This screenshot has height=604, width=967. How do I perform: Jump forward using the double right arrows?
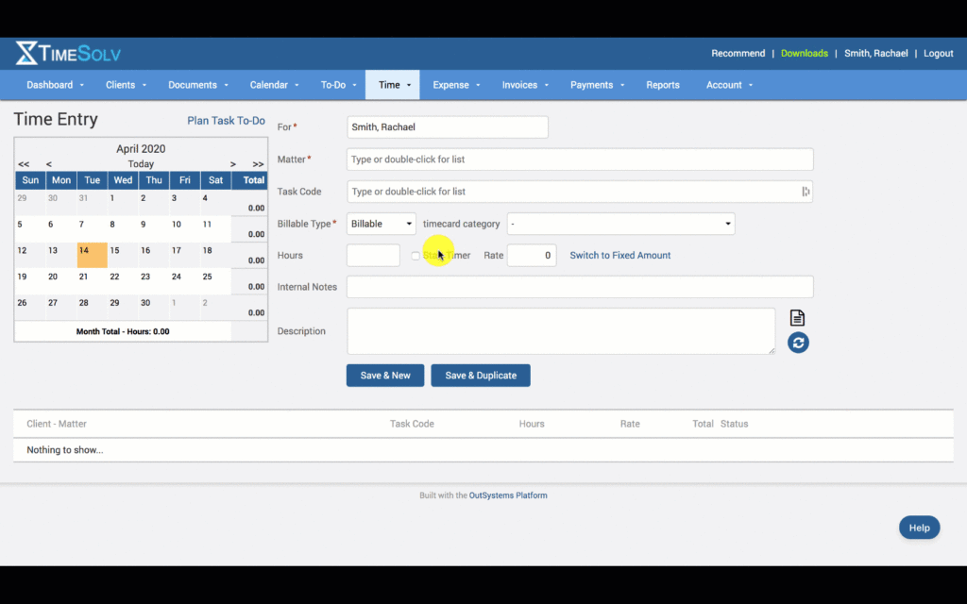258,164
